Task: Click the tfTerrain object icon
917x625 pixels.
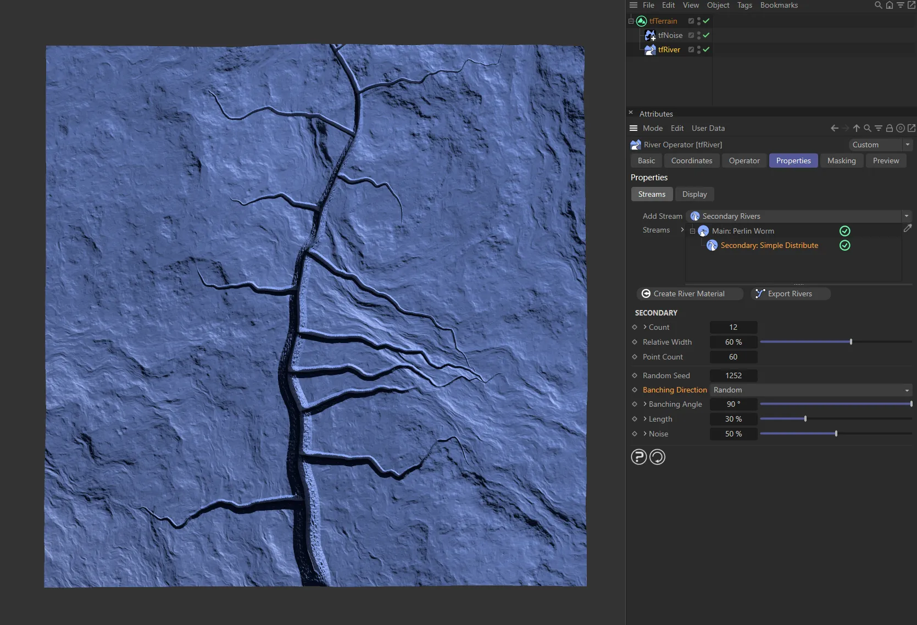Action: coord(641,21)
